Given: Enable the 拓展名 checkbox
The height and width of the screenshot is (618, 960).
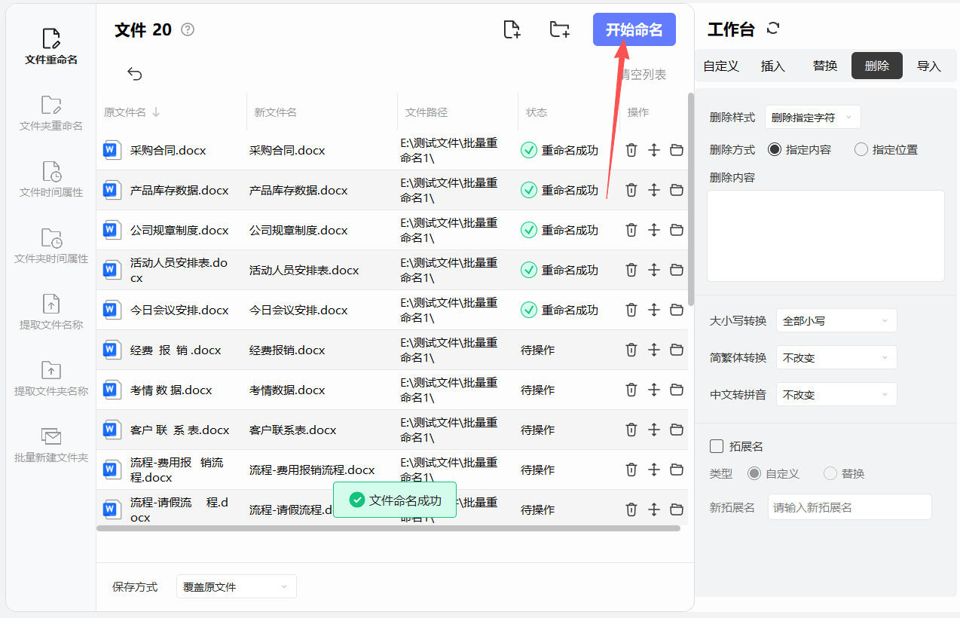Looking at the screenshot, I should [x=717, y=446].
